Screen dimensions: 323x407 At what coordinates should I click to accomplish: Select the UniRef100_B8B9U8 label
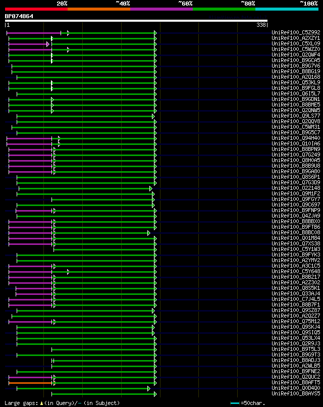coord(296,166)
